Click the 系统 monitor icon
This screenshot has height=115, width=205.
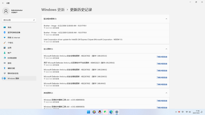coord(4,27)
